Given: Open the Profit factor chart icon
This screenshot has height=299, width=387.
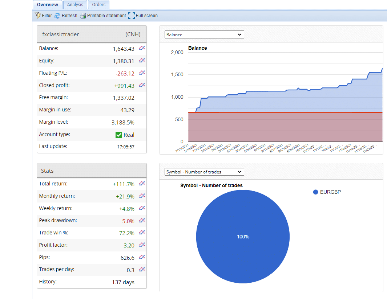Looking at the screenshot, I should point(142,245).
